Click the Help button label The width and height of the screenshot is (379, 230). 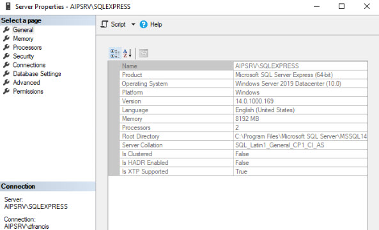click(x=156, y=24)
